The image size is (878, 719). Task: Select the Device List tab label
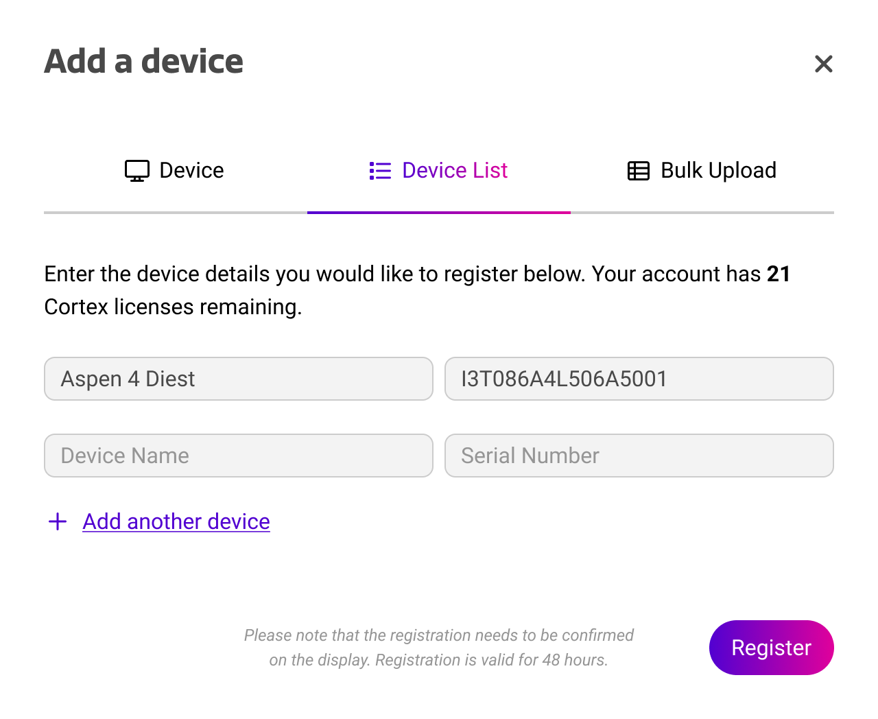[x=454, y=171]
